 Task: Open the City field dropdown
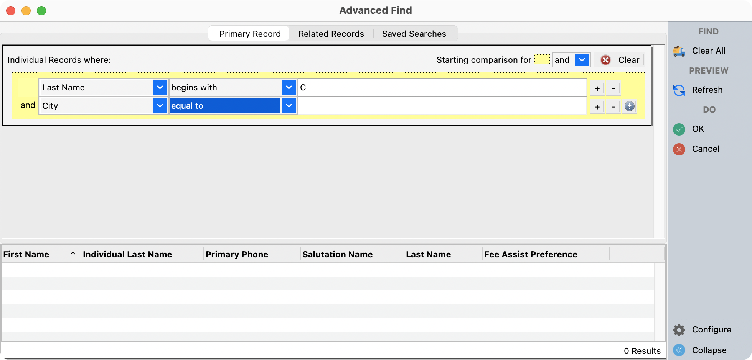[160, 106]
